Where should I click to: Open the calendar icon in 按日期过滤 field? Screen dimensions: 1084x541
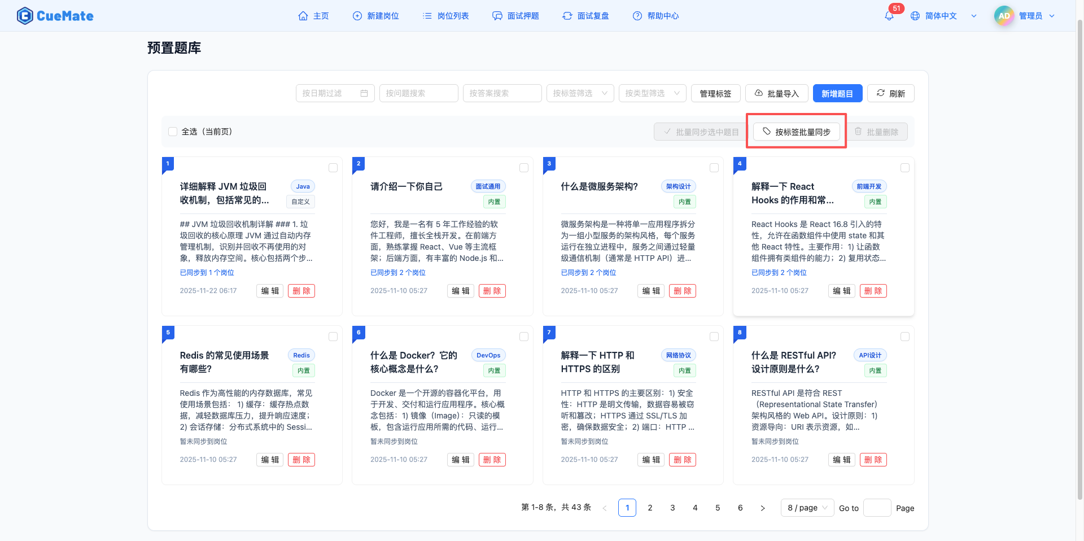[x=365, y=93]
